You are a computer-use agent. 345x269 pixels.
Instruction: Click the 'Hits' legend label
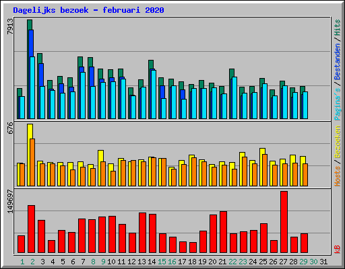tap(337, 28)
